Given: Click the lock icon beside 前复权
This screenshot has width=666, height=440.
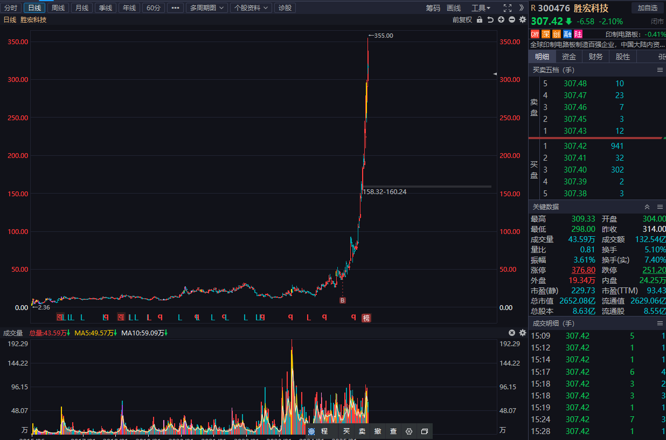Looking at the screenshot, I should [x=480, y=20].
